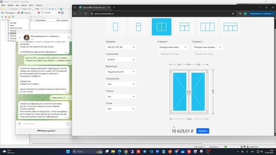The image size is (276, 155).
Task: Toggle Москитная сетка checkbox under Створка 1
Action: click(x=159, y=54)
